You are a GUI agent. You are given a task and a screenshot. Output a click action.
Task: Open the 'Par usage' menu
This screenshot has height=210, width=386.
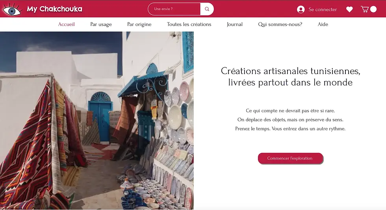tap(101, 24)
